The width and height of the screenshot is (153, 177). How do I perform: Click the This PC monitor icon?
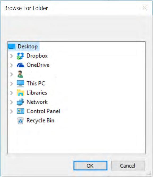(20, 83)
